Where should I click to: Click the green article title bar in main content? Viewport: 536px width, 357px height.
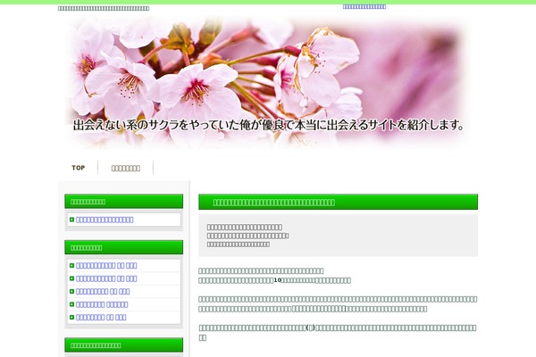(x=338, y=203)
